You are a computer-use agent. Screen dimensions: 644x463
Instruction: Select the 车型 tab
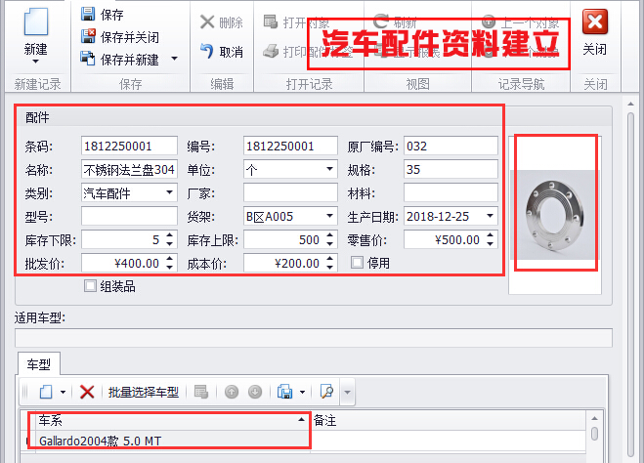(x=38, y=364)
